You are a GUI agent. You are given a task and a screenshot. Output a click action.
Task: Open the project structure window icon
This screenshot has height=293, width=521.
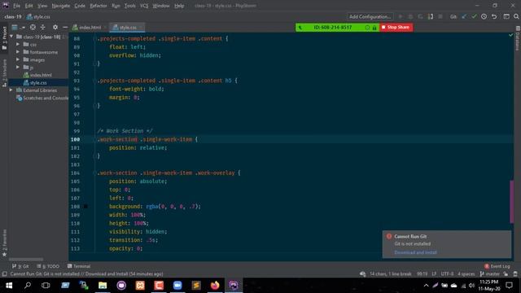pyautogui.click(x=506, y=16)
